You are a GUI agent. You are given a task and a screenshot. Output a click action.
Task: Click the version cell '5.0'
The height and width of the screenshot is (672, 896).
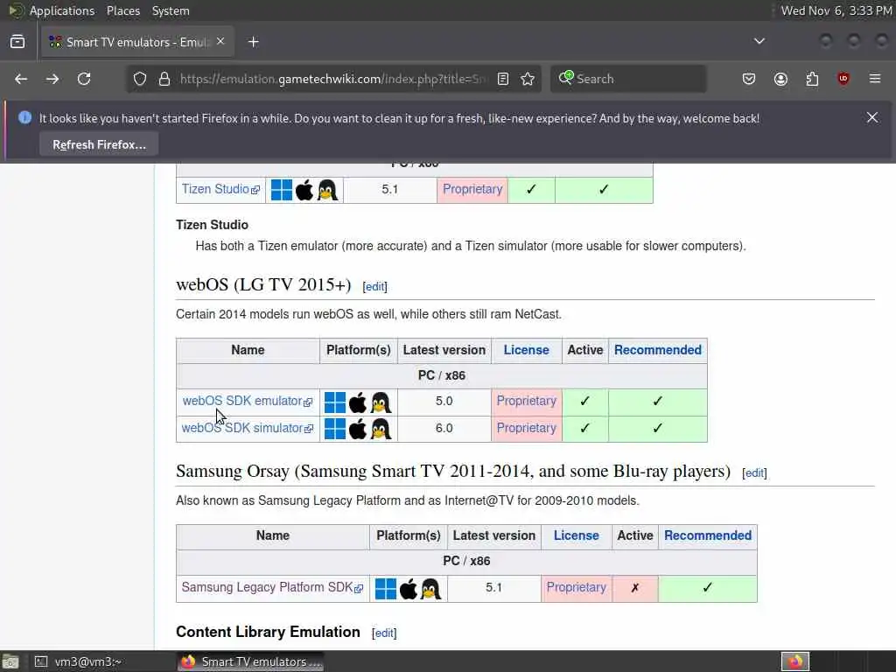tap(444, 401)
